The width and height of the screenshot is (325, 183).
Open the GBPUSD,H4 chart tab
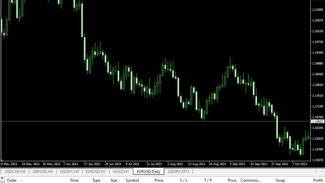(x=42, y=172)
